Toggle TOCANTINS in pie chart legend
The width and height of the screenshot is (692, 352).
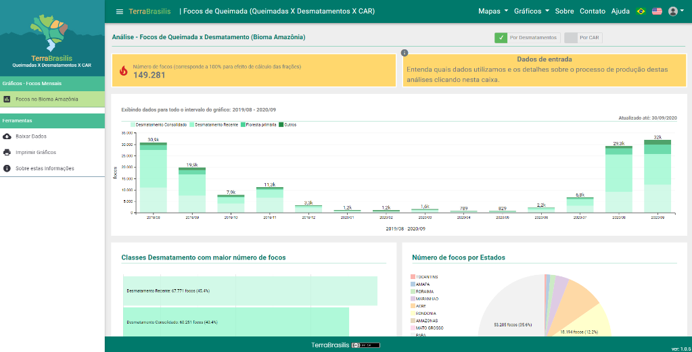(x=425, y=276)
